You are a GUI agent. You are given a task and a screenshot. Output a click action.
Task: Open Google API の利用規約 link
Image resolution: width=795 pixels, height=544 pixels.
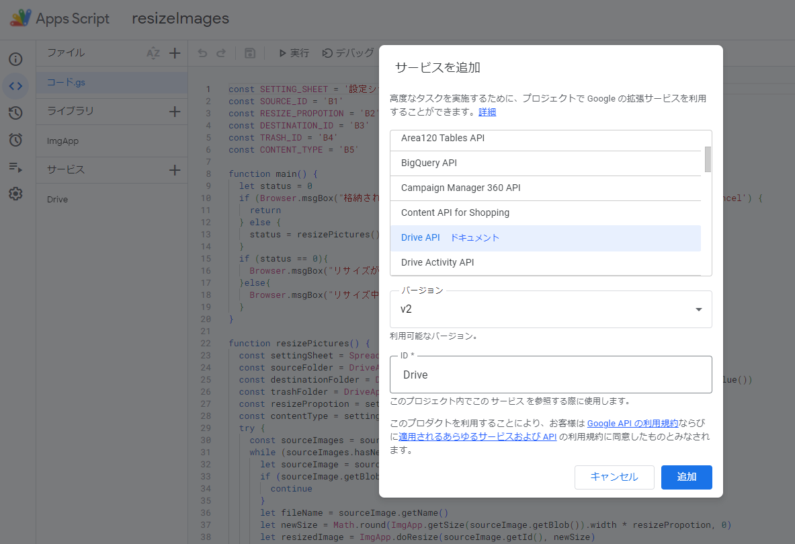[632, 423]
